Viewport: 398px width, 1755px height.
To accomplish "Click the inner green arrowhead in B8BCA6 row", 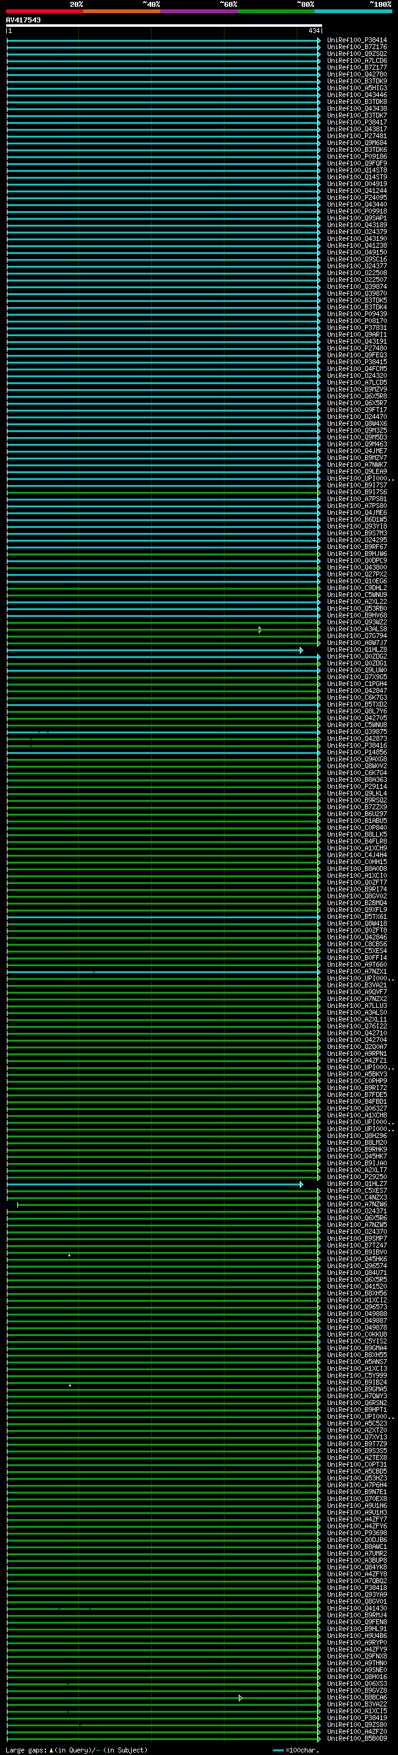I will pos(240,1698).
